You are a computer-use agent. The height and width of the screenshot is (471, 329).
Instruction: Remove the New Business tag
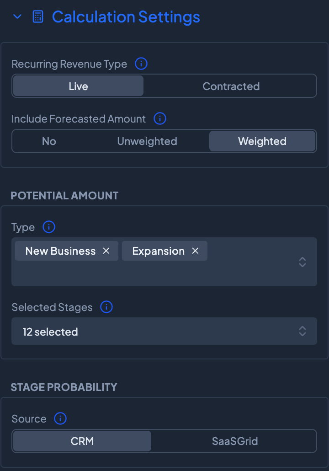point(106,251)
